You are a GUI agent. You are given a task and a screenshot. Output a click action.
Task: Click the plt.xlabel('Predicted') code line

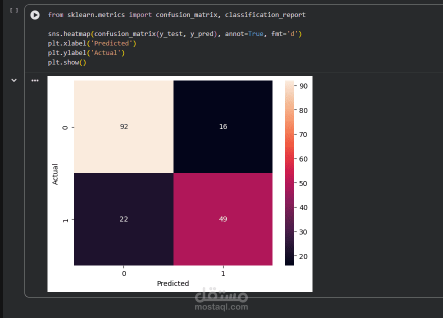pyautogui.click(x=92, y=43)
